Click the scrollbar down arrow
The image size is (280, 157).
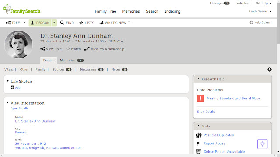click(x=278, y=152)
